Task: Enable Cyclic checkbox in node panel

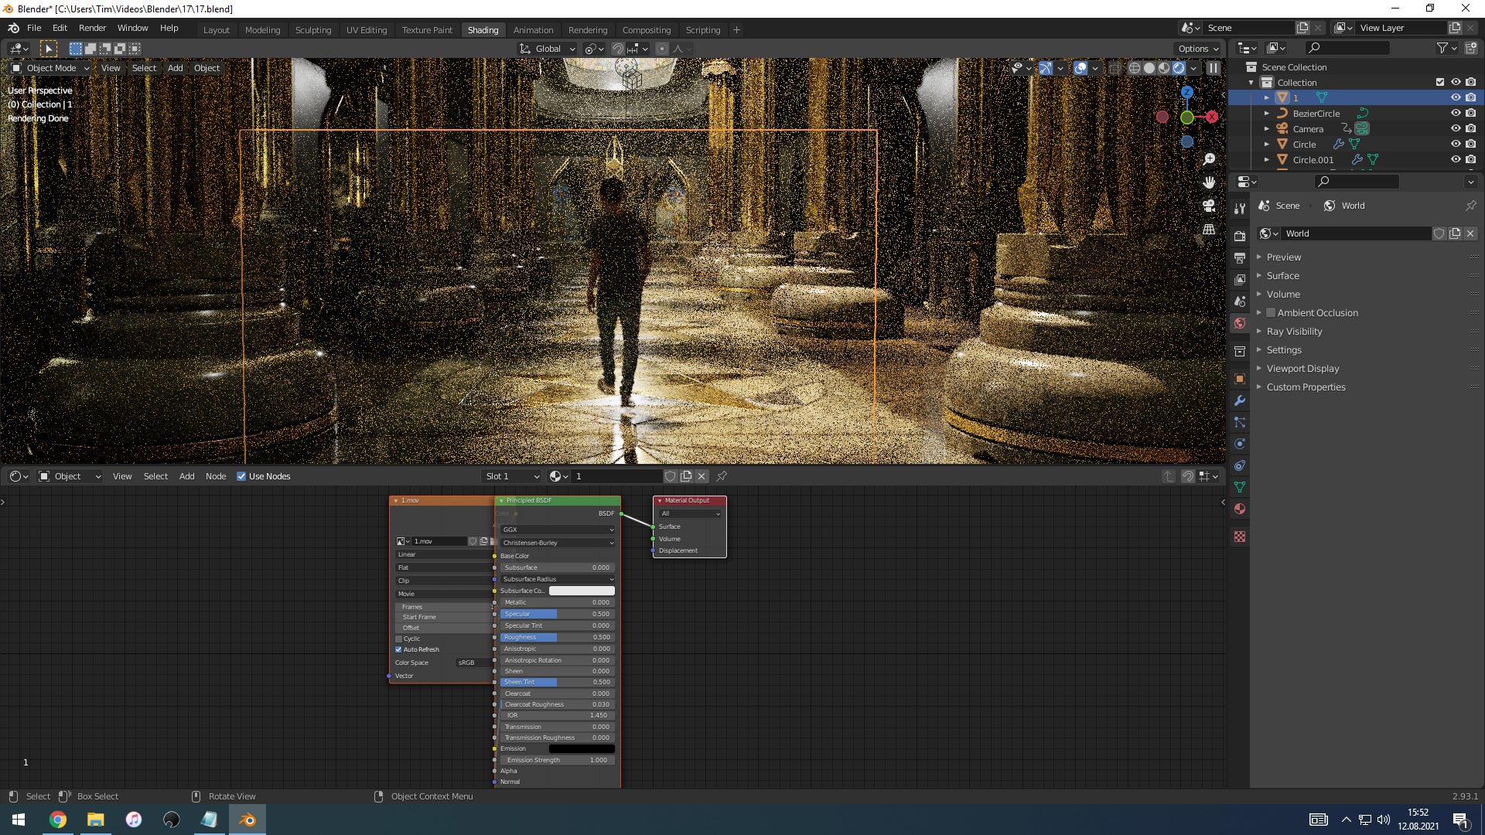Action: point(399,637)
